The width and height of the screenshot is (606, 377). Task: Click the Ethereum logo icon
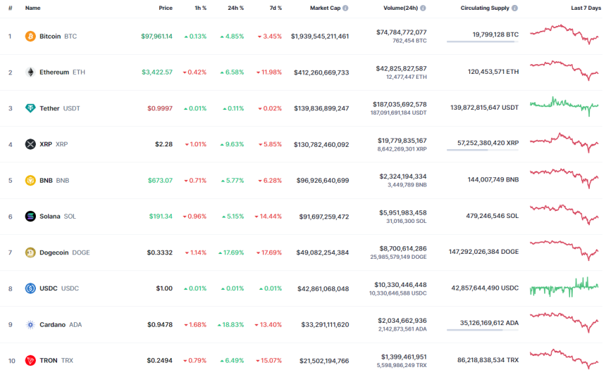click(x=30, y=72)
